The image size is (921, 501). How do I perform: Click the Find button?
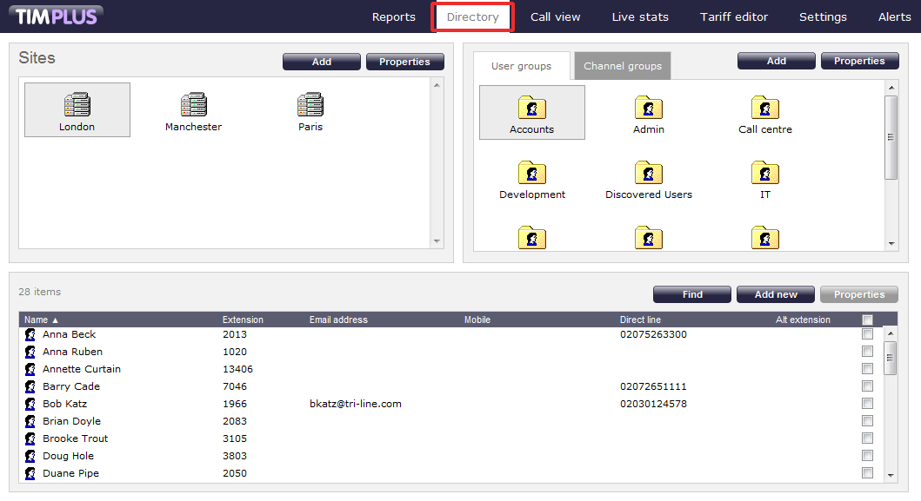click(x=692, y=294)
